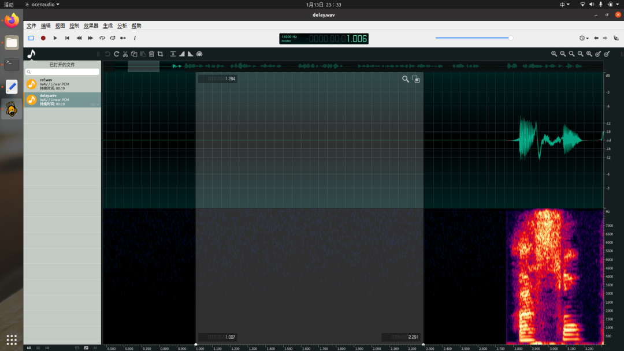This screenshot has width=624, height=351.
Task: Open the 生成 menu
Action: click(x=108, y=26)
